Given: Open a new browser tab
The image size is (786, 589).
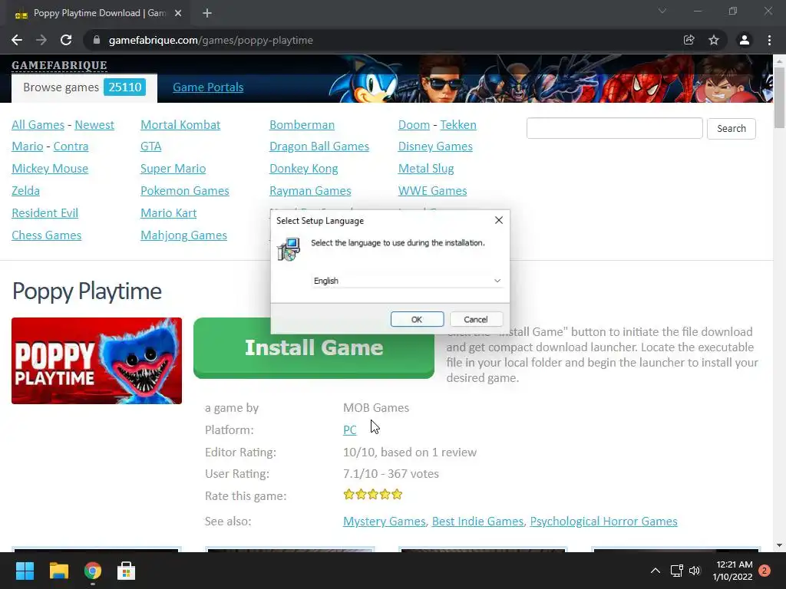Looking at the screenshot, I should tap(207, 13).
